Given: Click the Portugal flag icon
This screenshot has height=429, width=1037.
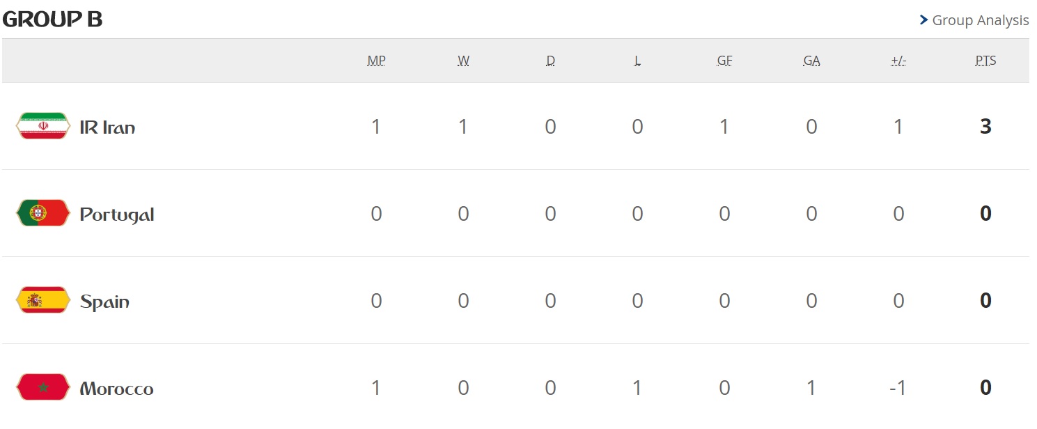Looking at the screenshot, I should (x=43, y=213).
